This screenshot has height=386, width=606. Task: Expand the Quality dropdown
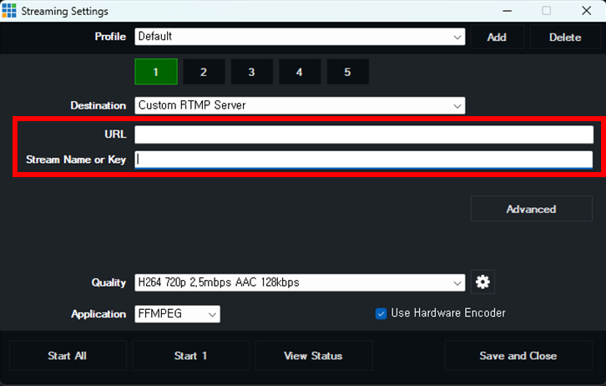[x=300, y=282]
